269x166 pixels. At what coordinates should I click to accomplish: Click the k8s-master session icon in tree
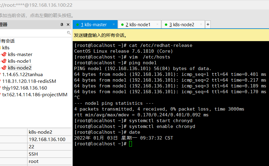[4, 54]
